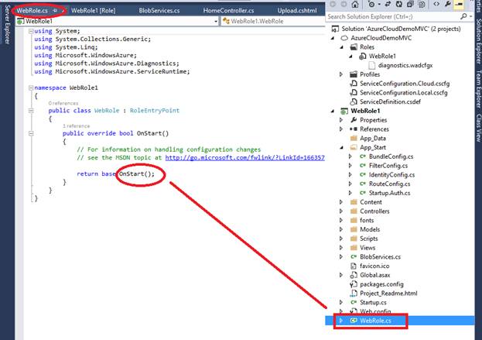
Task: Select the packages.config file
Action: pyautogui.click(x=381, y=284)
